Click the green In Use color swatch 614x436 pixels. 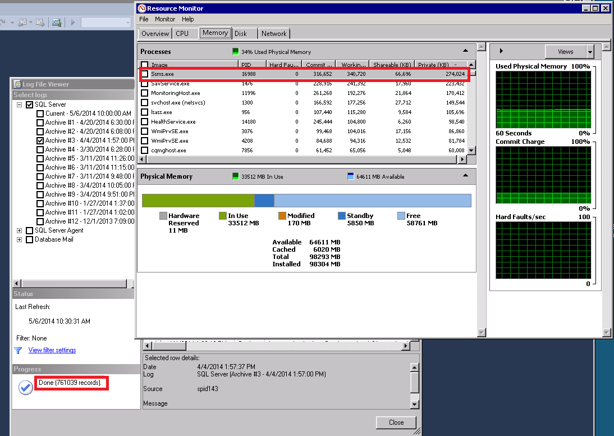[222, 216]
